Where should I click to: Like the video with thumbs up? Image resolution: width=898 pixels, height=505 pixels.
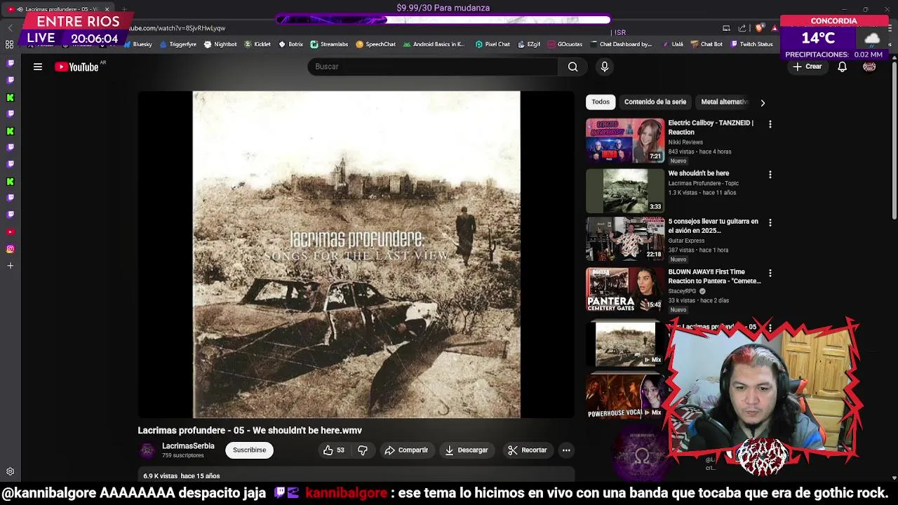click(334, 450)
